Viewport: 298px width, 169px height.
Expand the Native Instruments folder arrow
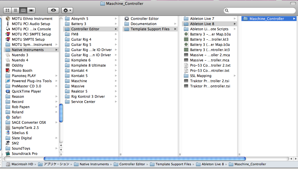point(57,50)
